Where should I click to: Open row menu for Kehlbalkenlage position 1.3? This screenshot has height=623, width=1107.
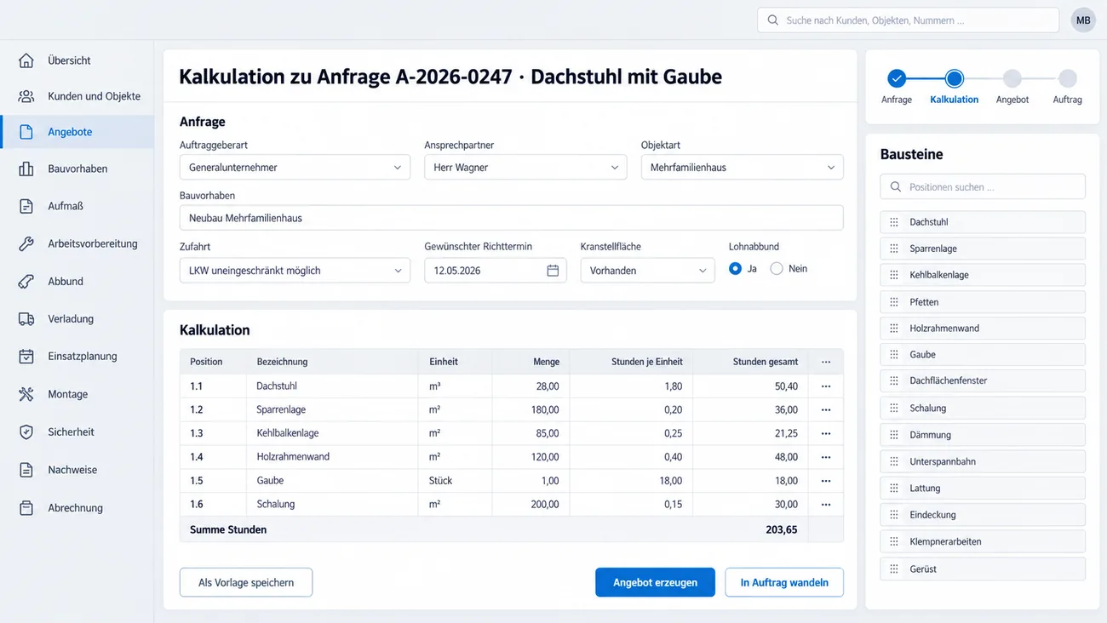825,433
